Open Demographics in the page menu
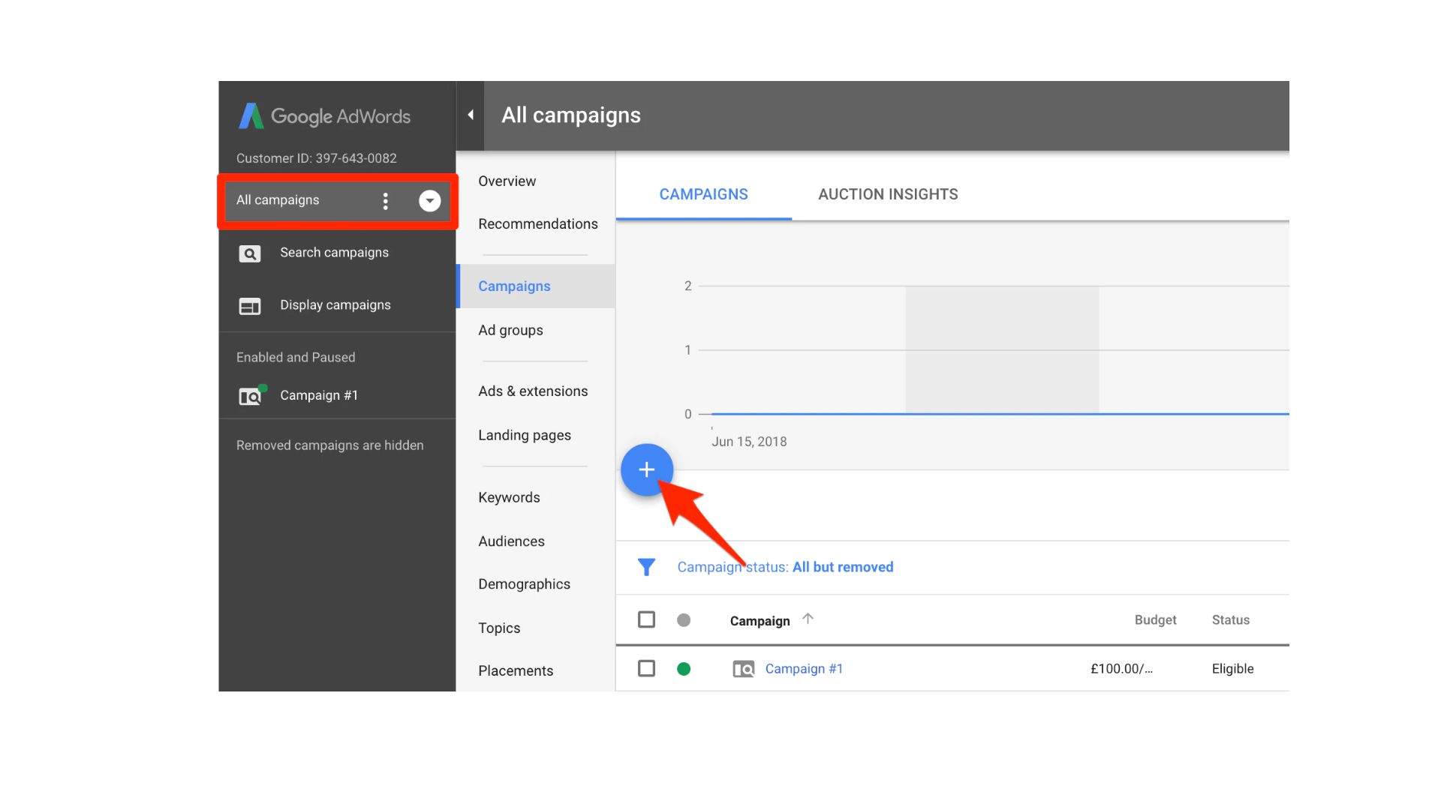The height and width of the screenshot is (810, 1441). pos(524,584)
